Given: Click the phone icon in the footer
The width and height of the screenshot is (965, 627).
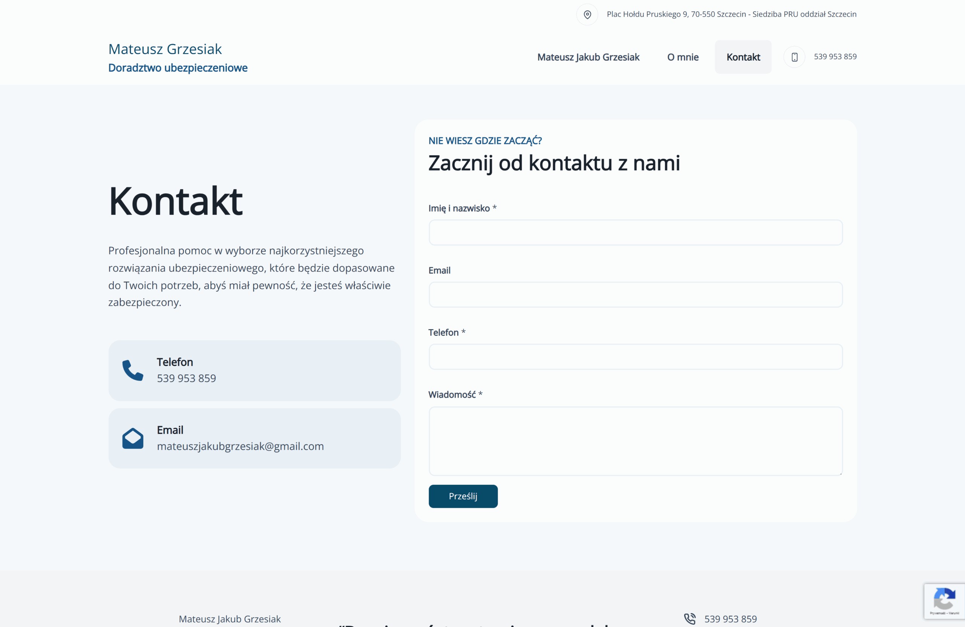Looking at the screenshot, I should (x=690, y=618).
